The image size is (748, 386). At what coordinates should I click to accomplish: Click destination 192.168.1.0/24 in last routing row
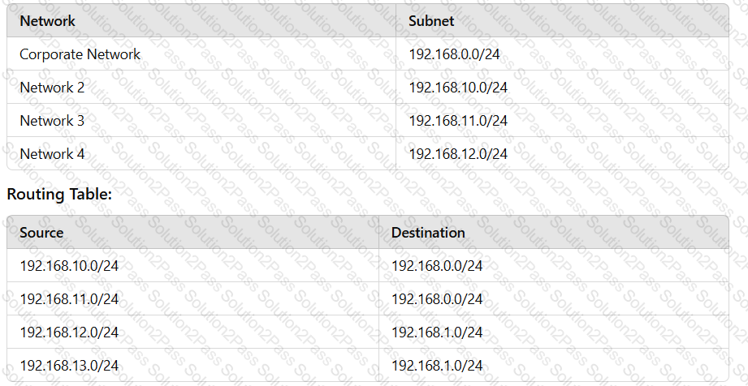tap(437, 366)
